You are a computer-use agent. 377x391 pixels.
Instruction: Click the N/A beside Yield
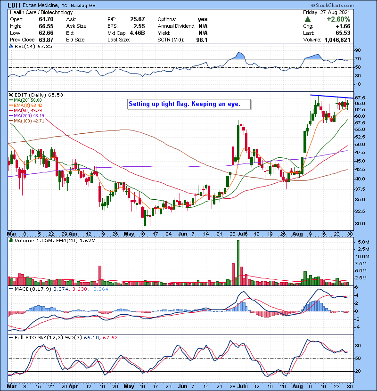pyautogui.click(x=203, y=33)
